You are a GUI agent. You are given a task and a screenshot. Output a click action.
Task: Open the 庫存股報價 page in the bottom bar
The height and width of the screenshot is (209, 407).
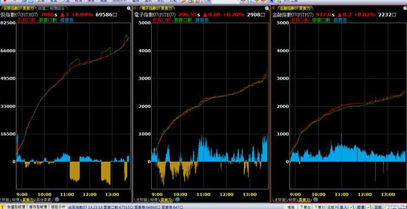pos(38,207)
